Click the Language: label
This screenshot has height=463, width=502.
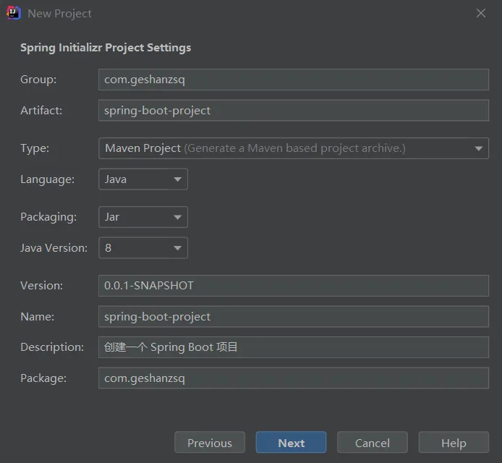coord(48,179)
